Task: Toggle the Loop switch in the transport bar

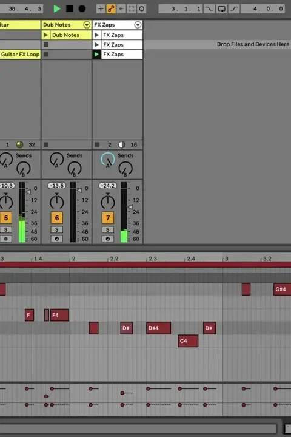Action: tap(221, 8)
